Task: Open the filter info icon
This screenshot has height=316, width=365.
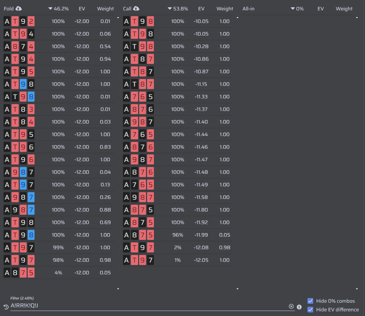Action: [299, 307]
